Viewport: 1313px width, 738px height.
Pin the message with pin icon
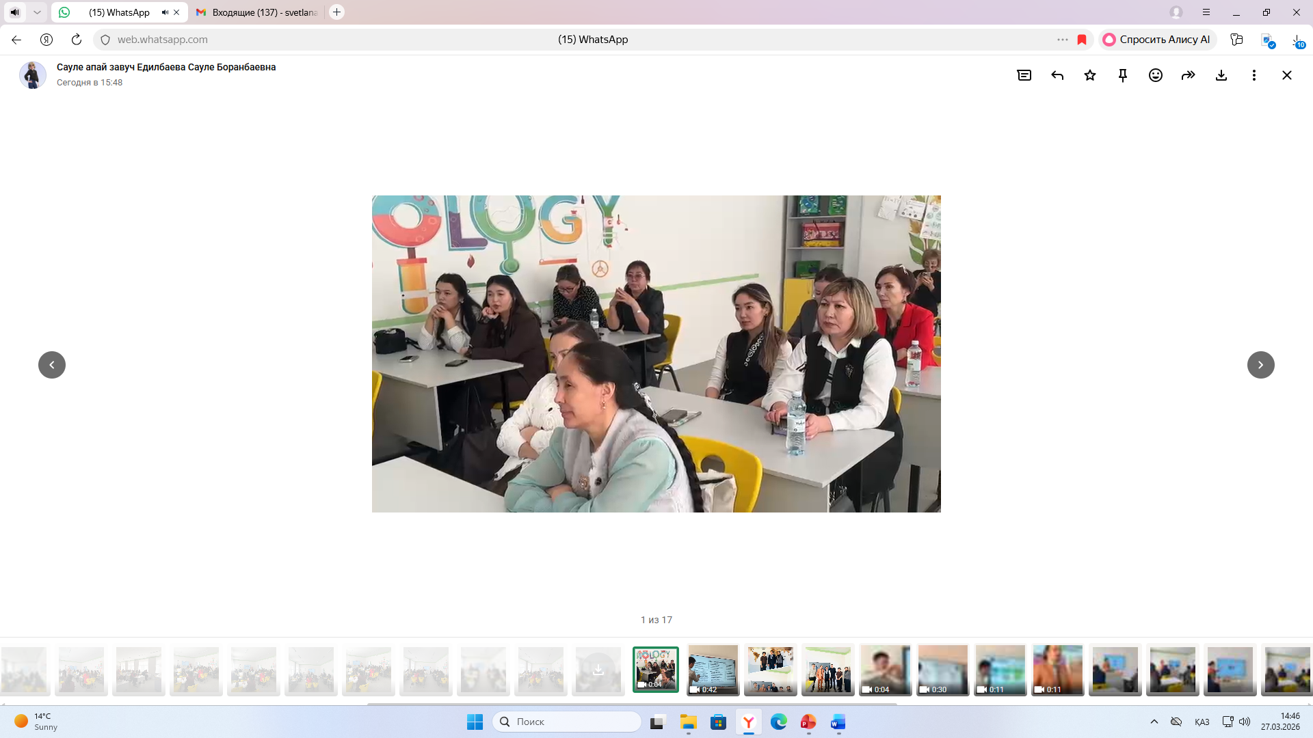click(1123, 75)
